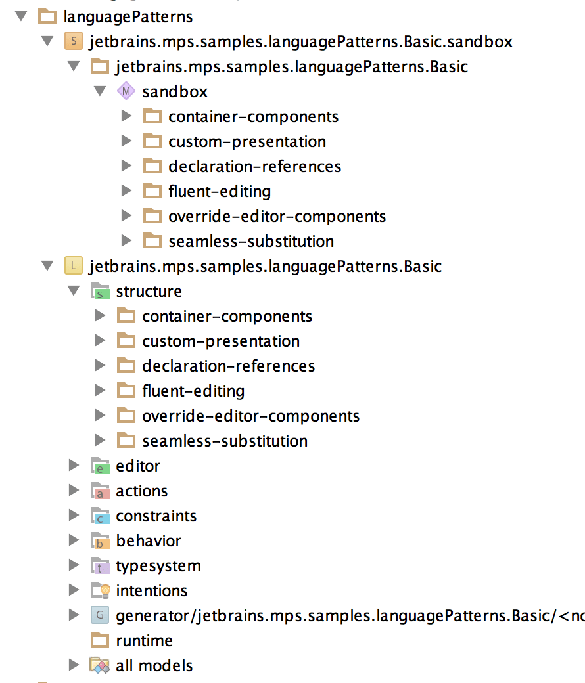This screenshot has width=585, height=683.
Task: Click the actions aspect icon
Action: click(x=99, y=491)
